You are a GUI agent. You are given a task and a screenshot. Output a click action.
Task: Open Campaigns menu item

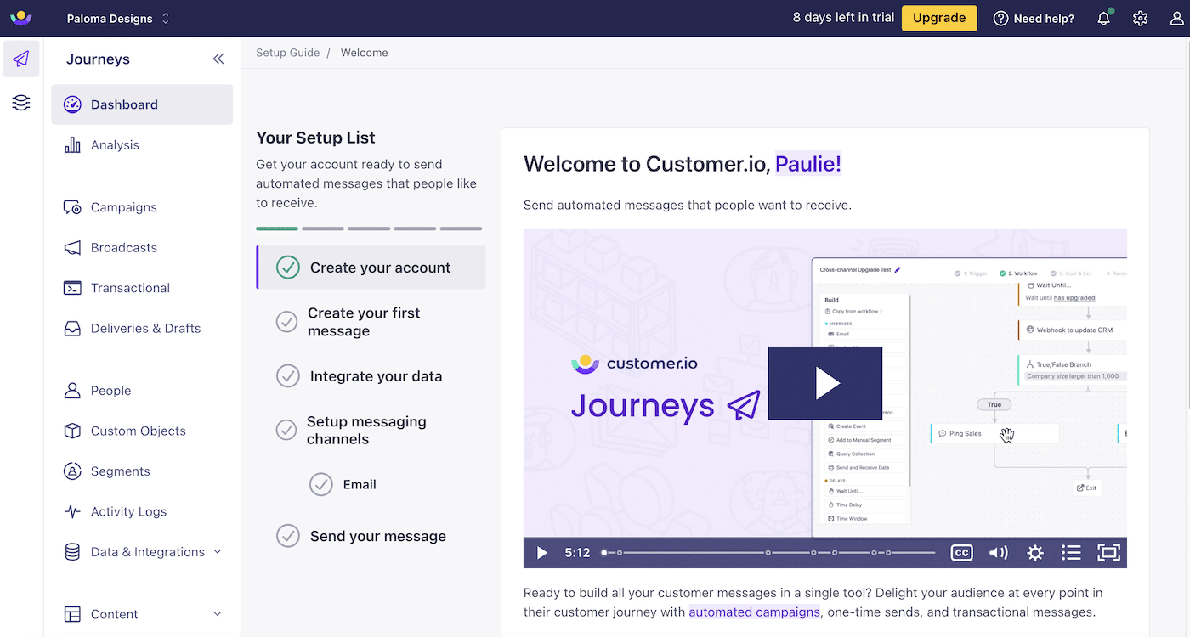coord(142,207)
